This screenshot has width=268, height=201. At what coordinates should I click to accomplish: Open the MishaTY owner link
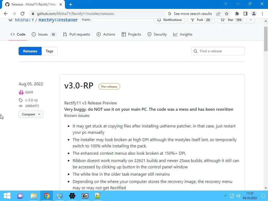coord(24,20)
